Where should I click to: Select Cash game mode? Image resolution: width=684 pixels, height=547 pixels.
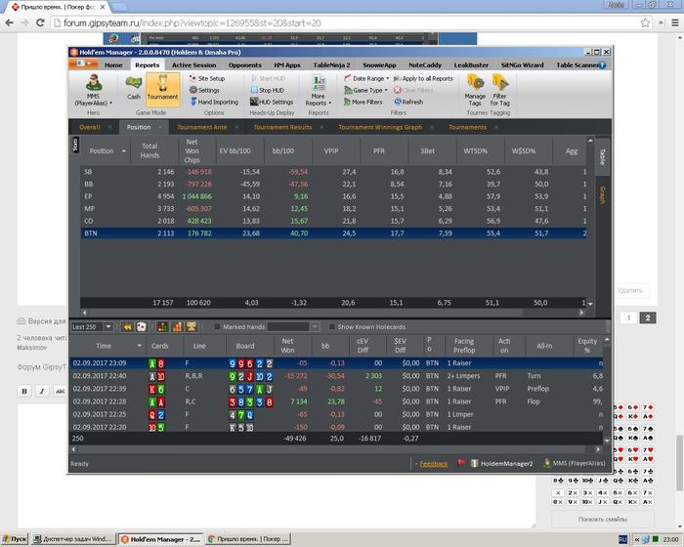pyautogui.click(x=134, y=88)
